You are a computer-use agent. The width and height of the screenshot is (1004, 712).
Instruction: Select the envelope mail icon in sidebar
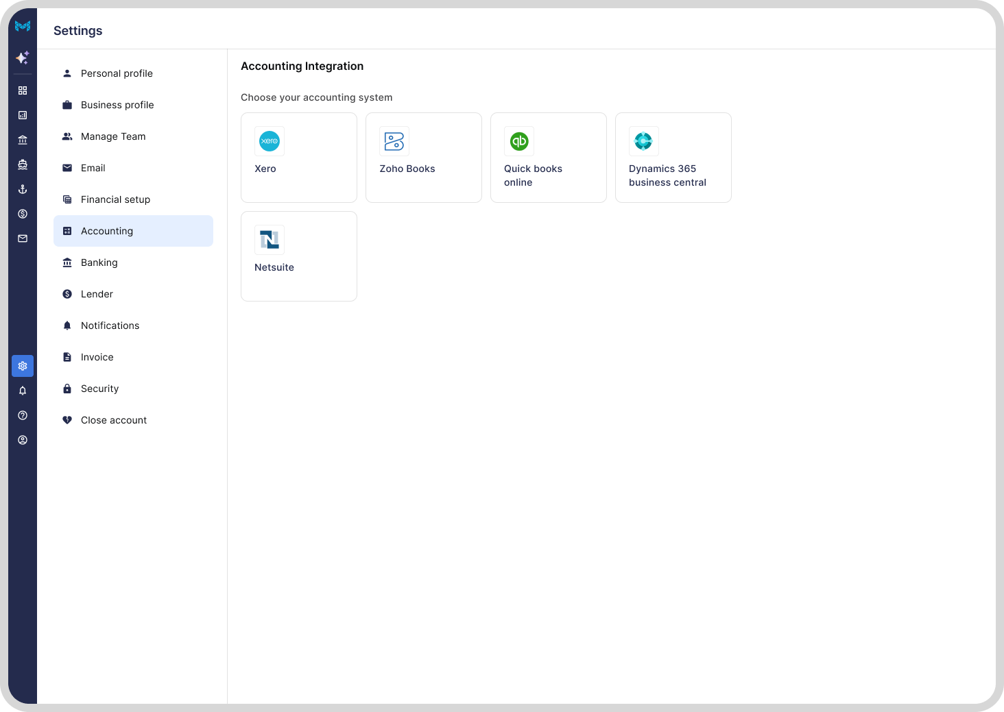(23, 238)
